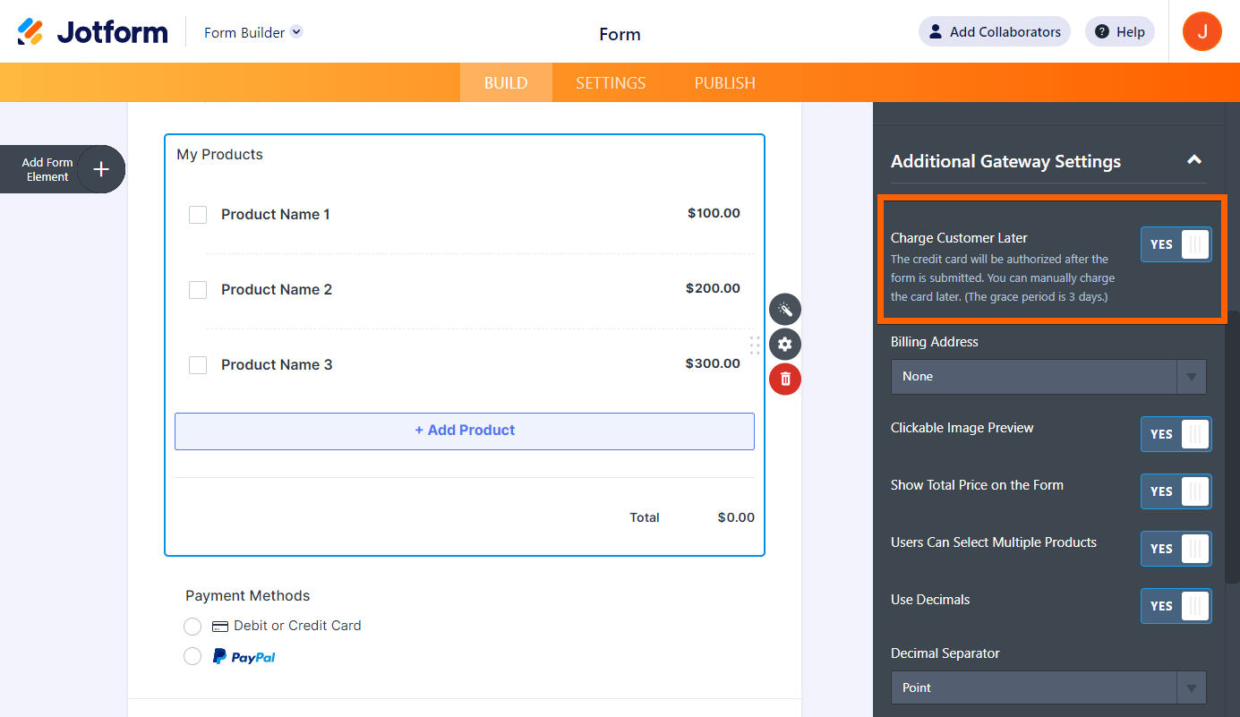
Task: Grab the drag handle dots beside the gear
Action: pyautogui.click(x=755, y=345)
